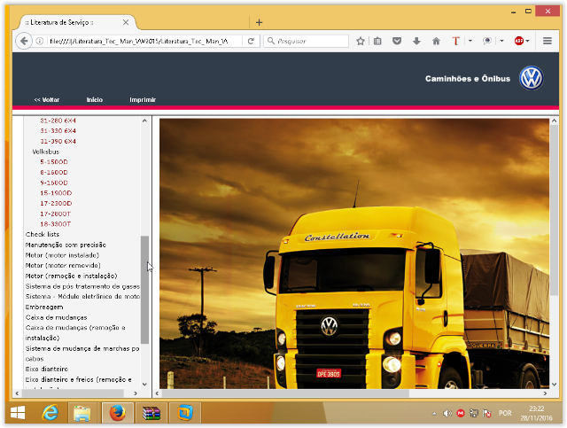Click the red adblock extension icon
The image size is (567, 428).
tap(519, 41)
